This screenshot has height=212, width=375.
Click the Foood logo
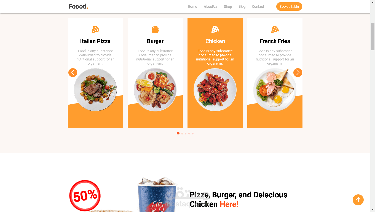coord(78,6)
